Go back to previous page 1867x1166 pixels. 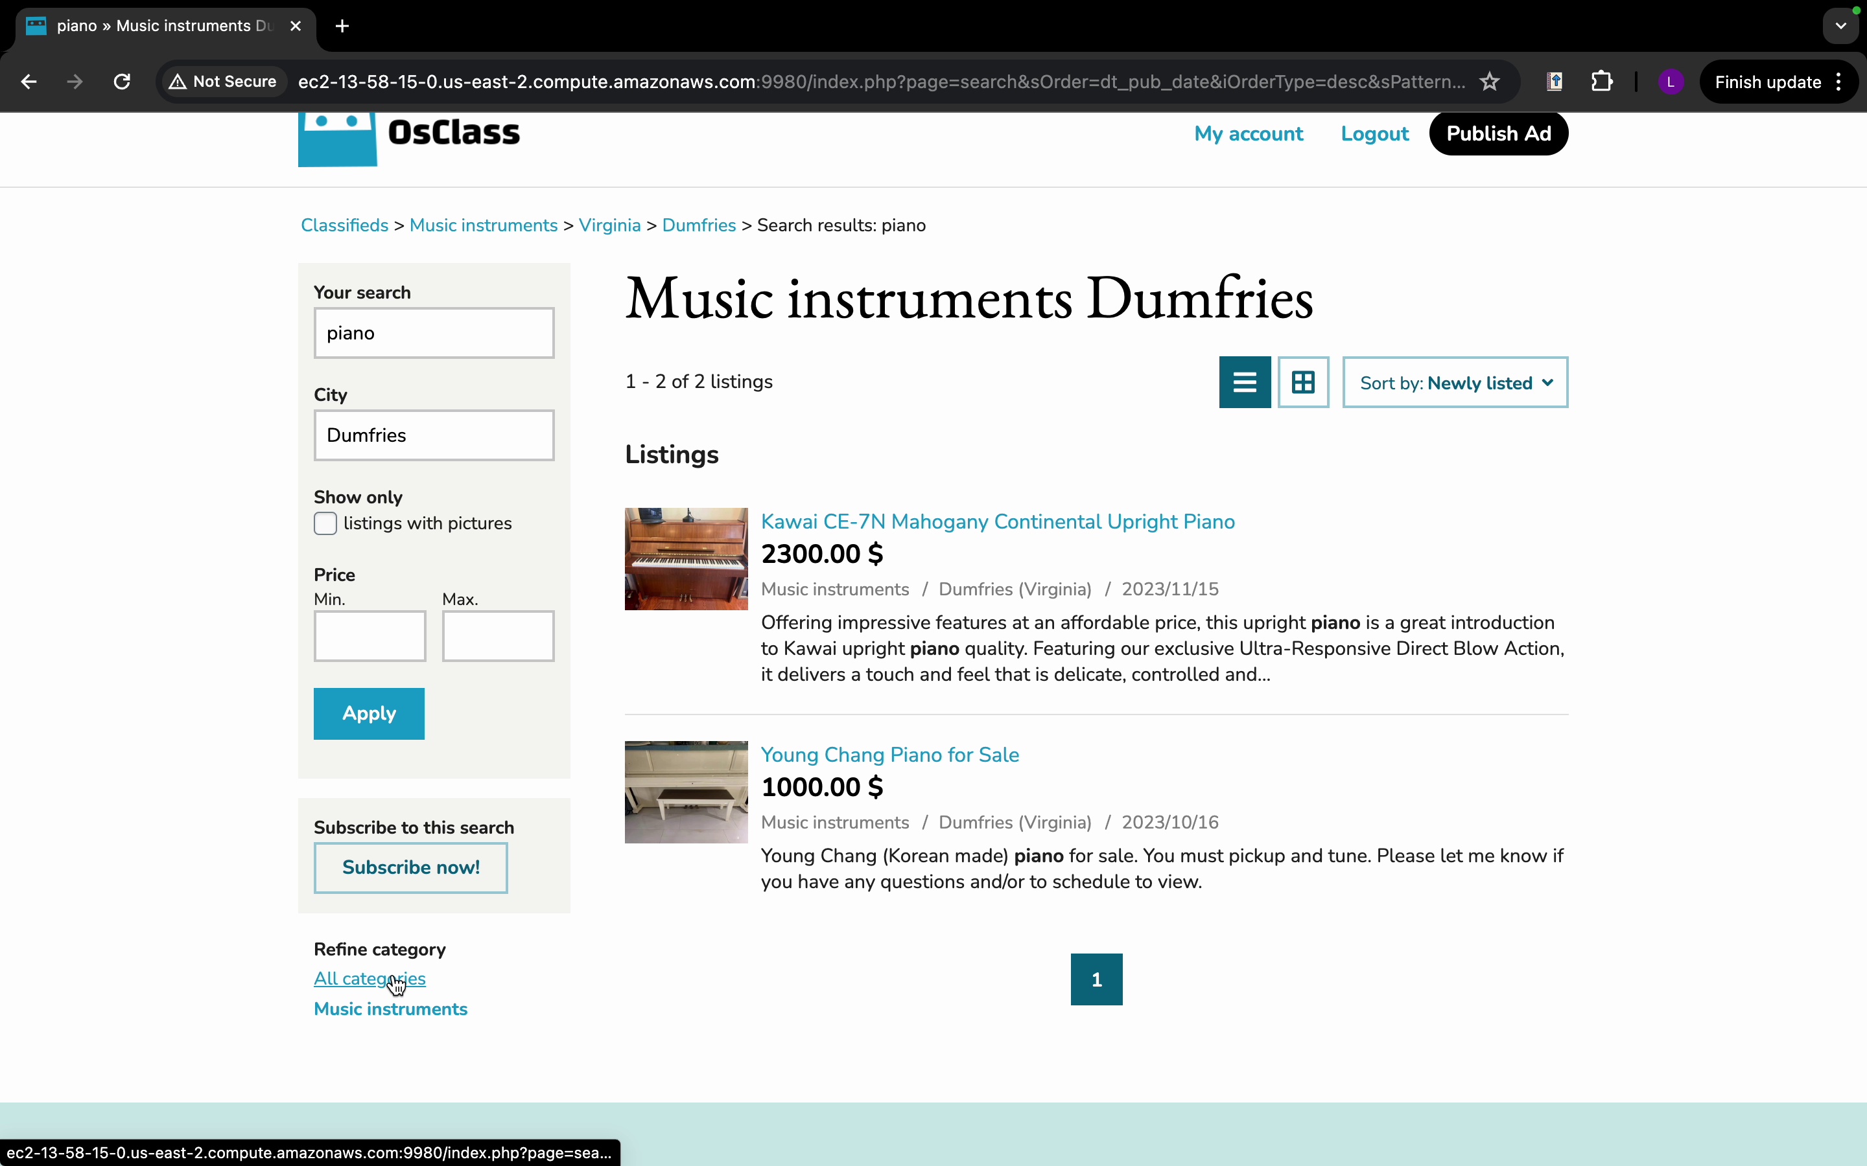click(x=29, y=82)
